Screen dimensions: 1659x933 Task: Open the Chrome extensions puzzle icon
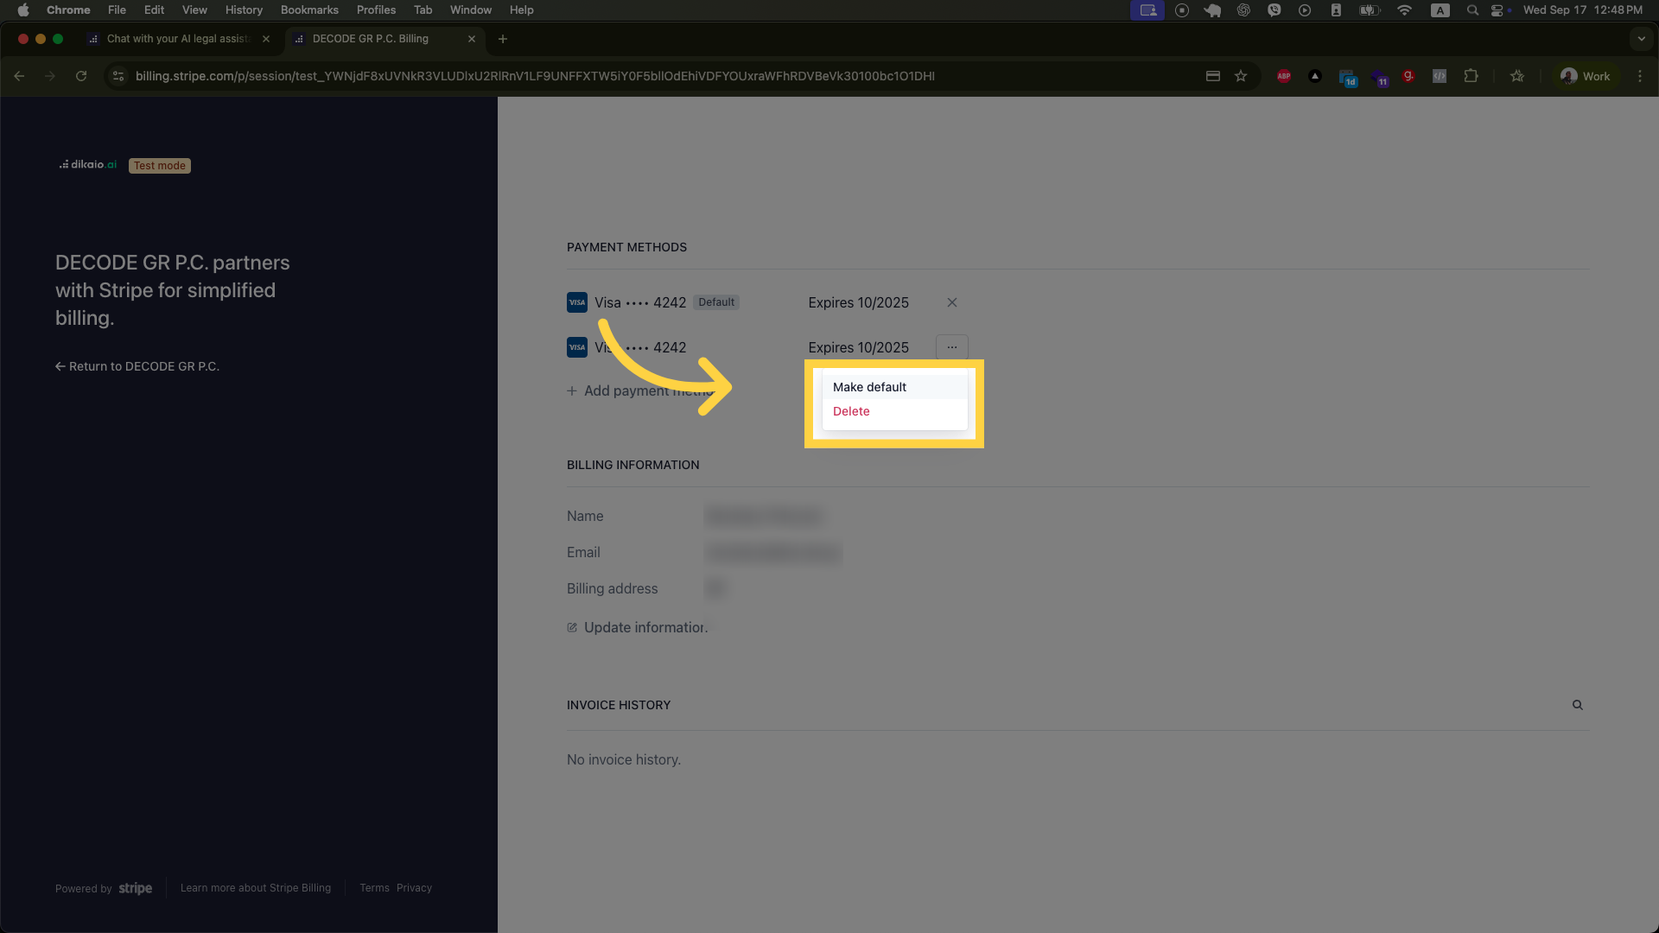point(1471,76)
